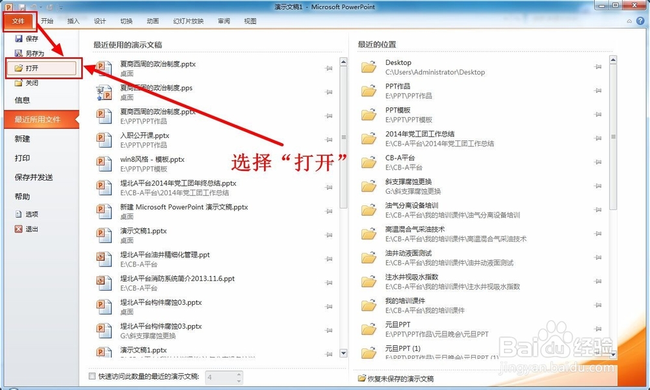Switch to the 切换 ribbon tab
This screenshot has width=650, height=390.
(127, 21)
